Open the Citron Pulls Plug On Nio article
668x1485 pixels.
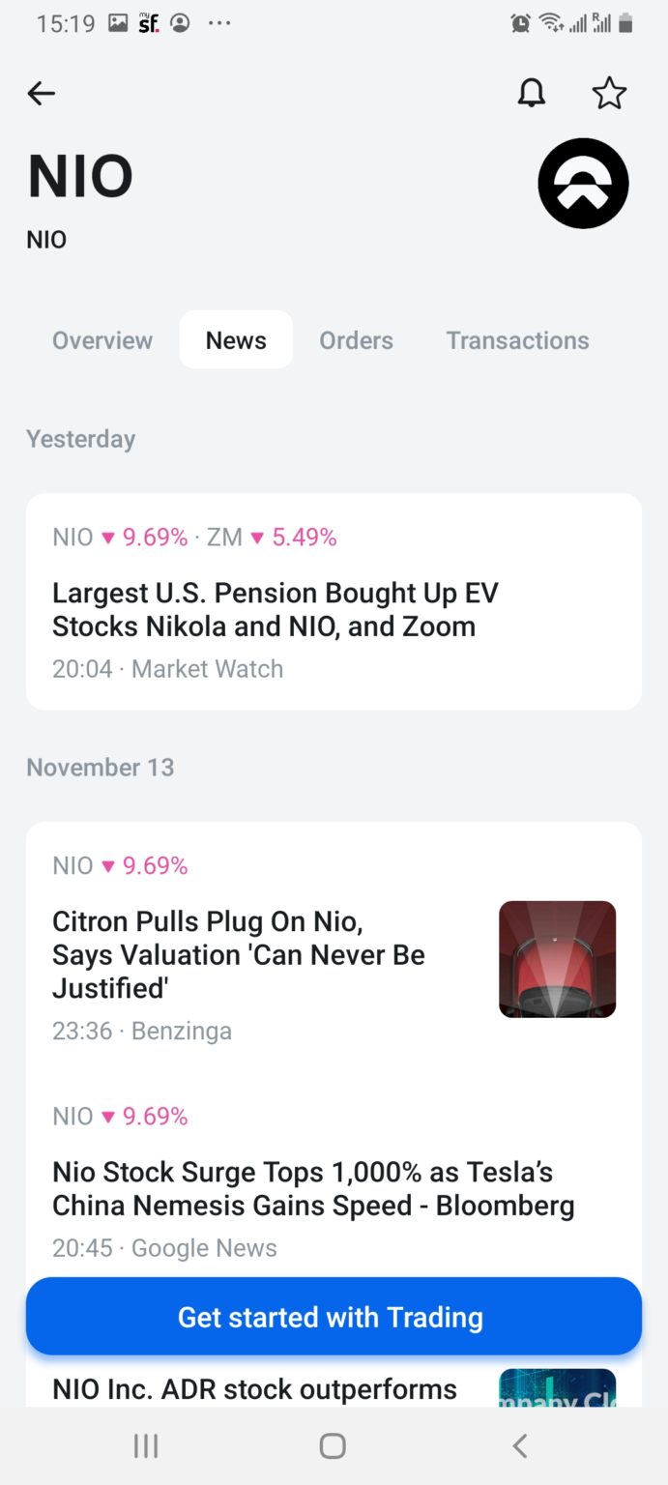[x=238, y=955]
